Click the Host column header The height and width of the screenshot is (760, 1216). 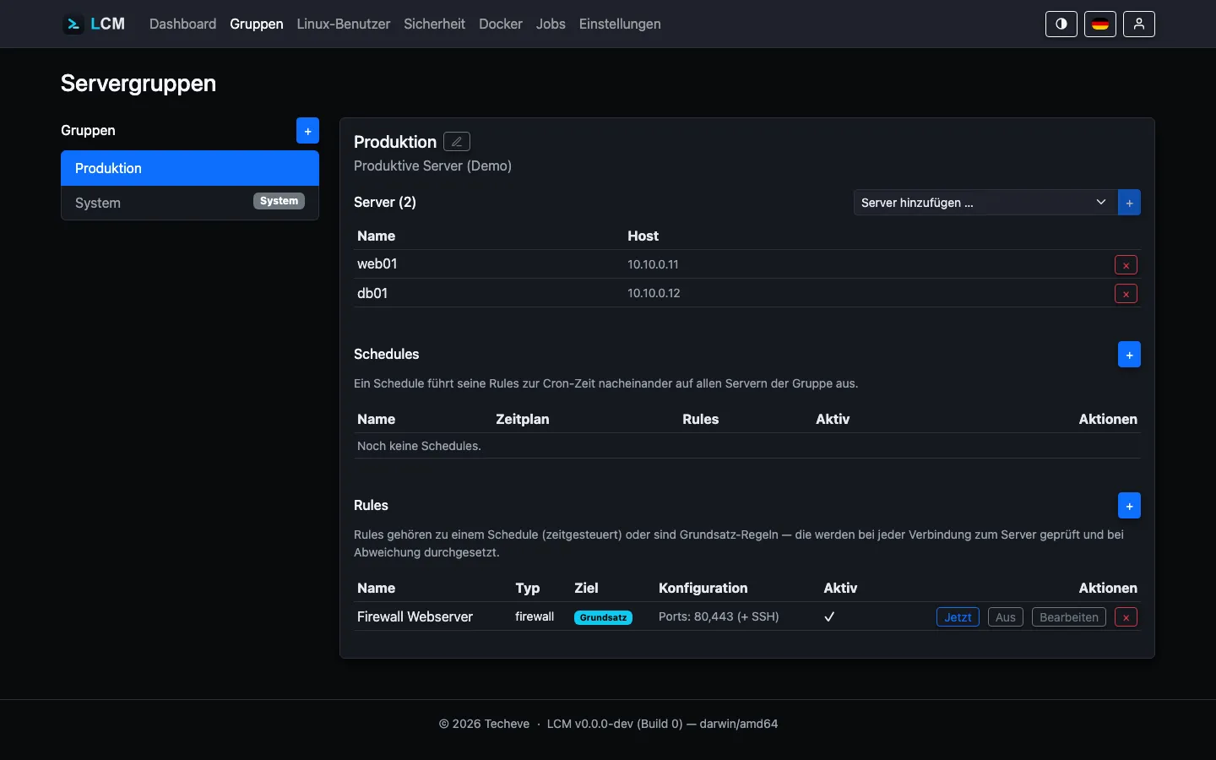pyautogui.click(x=643, y=236)
